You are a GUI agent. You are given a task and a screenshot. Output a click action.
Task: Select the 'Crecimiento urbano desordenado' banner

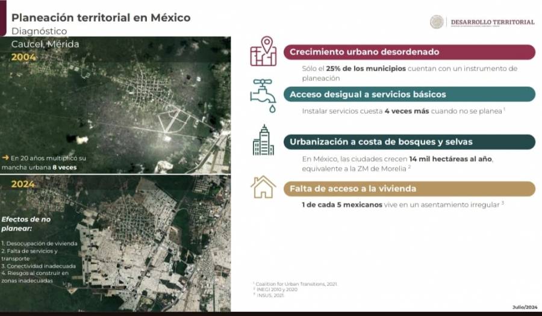pos(410,52)
